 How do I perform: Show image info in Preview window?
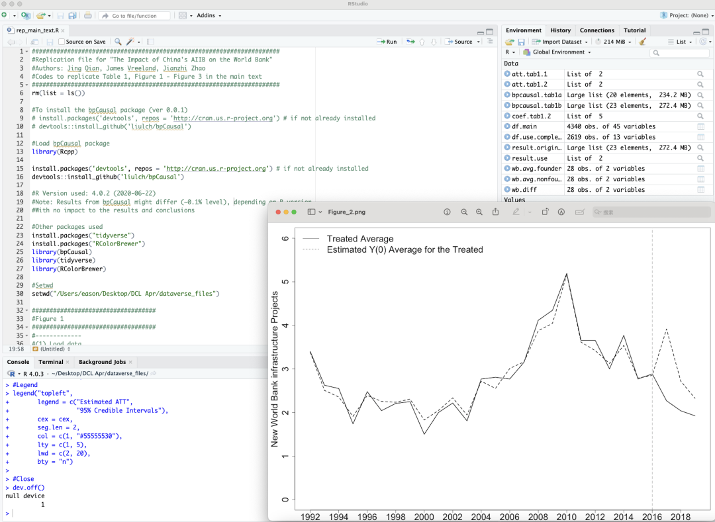click(x=447, y=212)
